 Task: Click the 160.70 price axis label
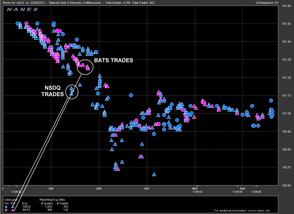(x=286, y=167)
